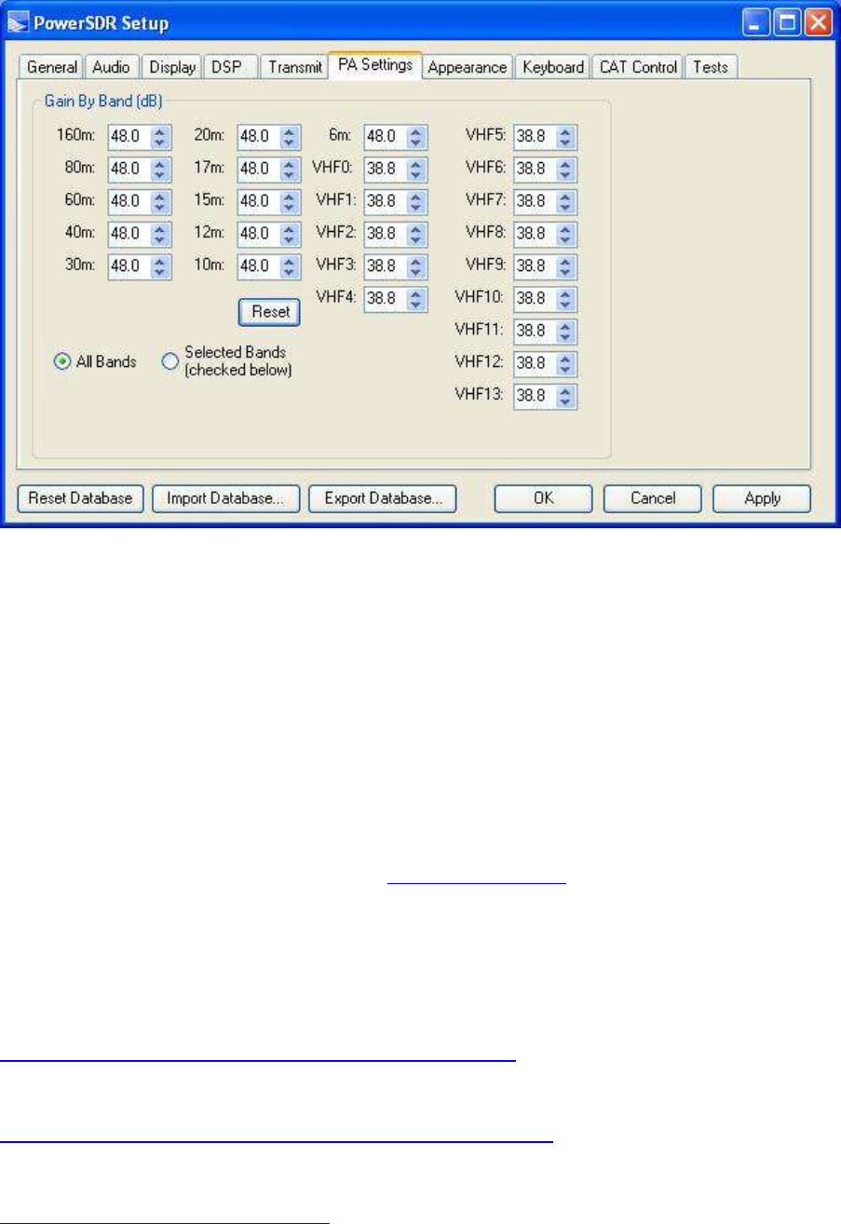Adjust the VHF7 gain spinner arrows
This screenshot has width=841, height=1224.
tap(566, 201)
